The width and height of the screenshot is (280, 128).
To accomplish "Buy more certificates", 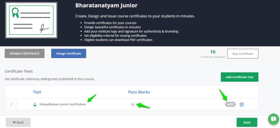I will [x=243, y=54].
